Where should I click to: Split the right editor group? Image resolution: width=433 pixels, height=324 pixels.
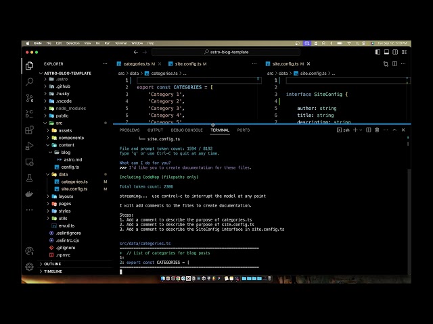[x=394, y=64]
